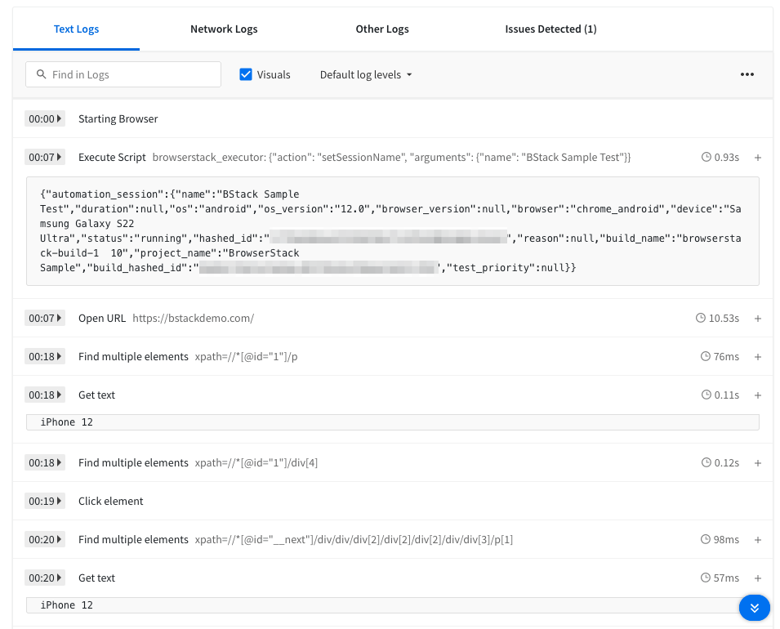
Task: Open the more options (ellipsis) menu
Action: 747,74
